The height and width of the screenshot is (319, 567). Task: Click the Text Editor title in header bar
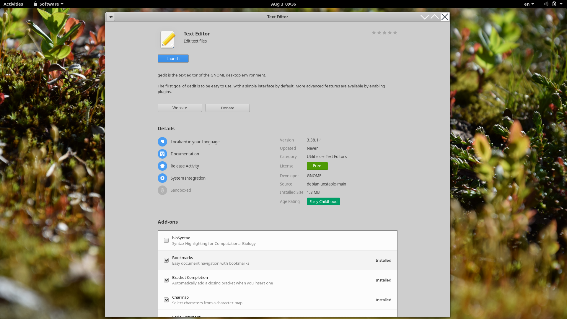click(x=278, y=17)
